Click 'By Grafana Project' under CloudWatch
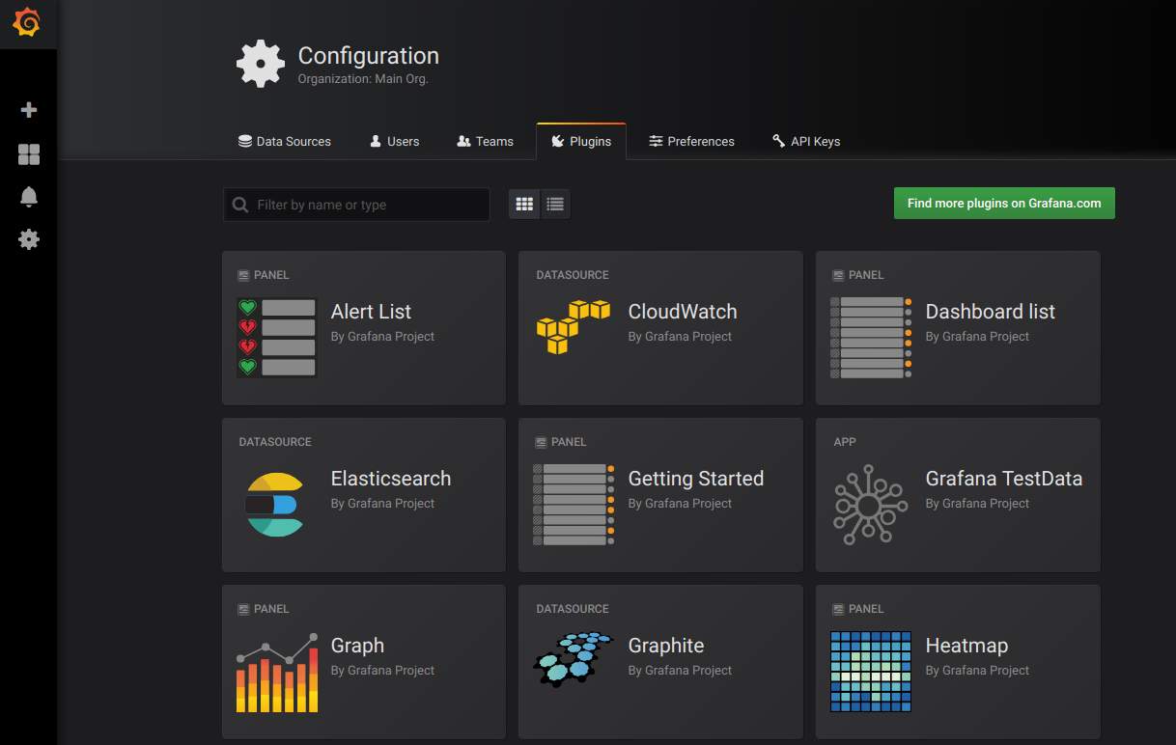The height and width of the screenshot is (745, 1176). click(x=680, y=337)
